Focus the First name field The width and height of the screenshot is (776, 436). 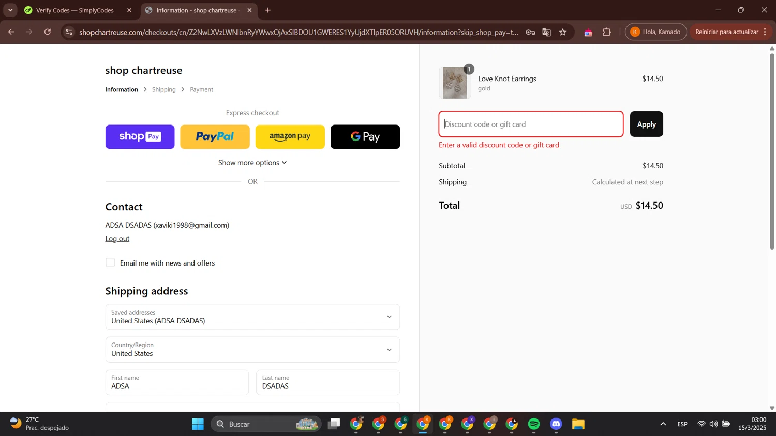coord(177,382)
